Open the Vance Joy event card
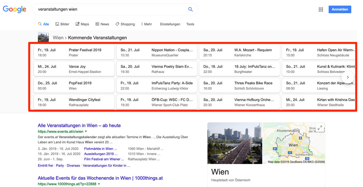The image size is (363, 187). (74, 69)
